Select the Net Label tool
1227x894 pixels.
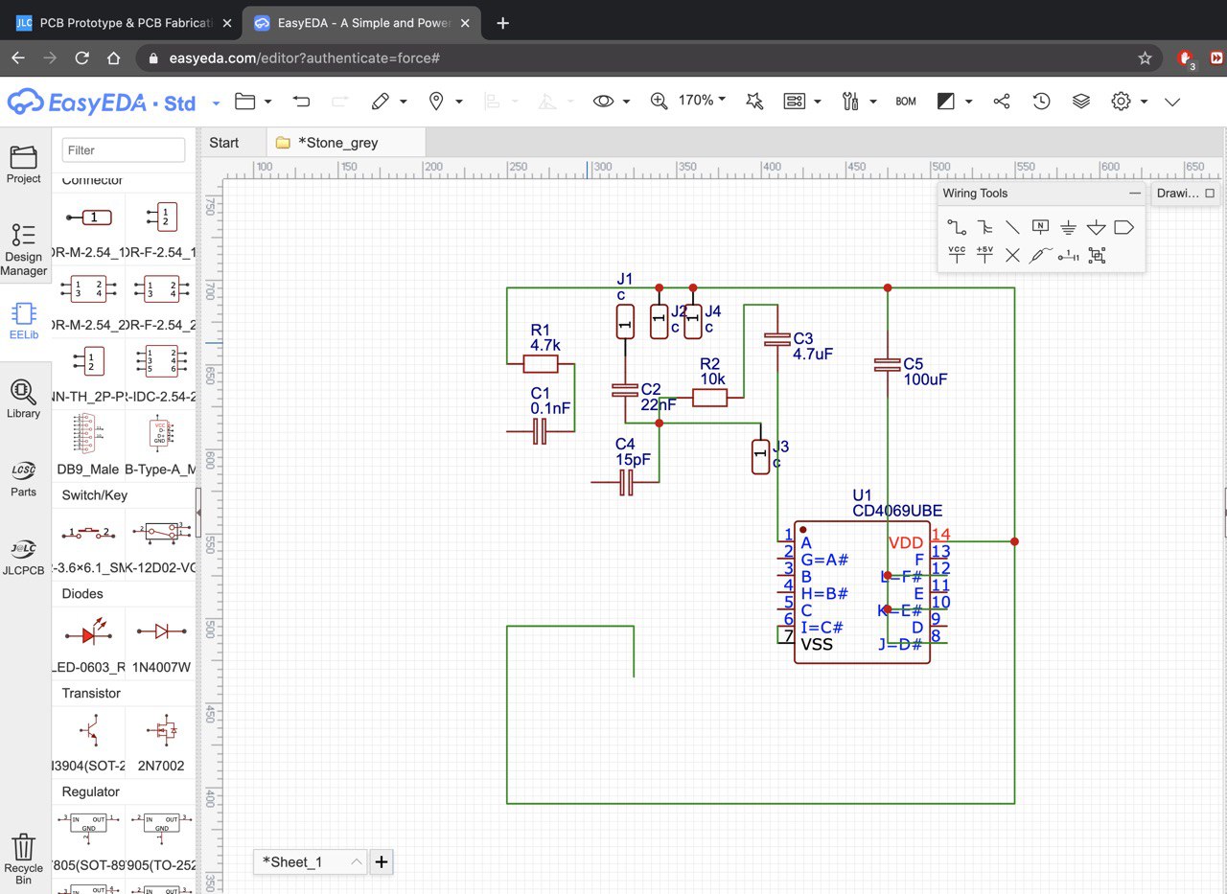(1040, 227)
